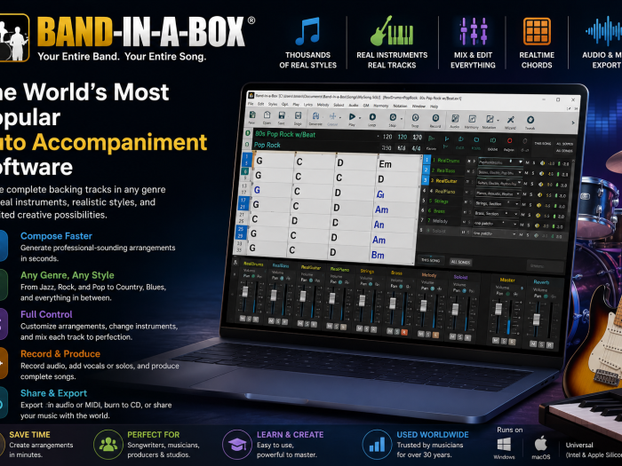
Task: Click the '80s Pop Rock w/Beat' song title
Action: tap(285, 134)
